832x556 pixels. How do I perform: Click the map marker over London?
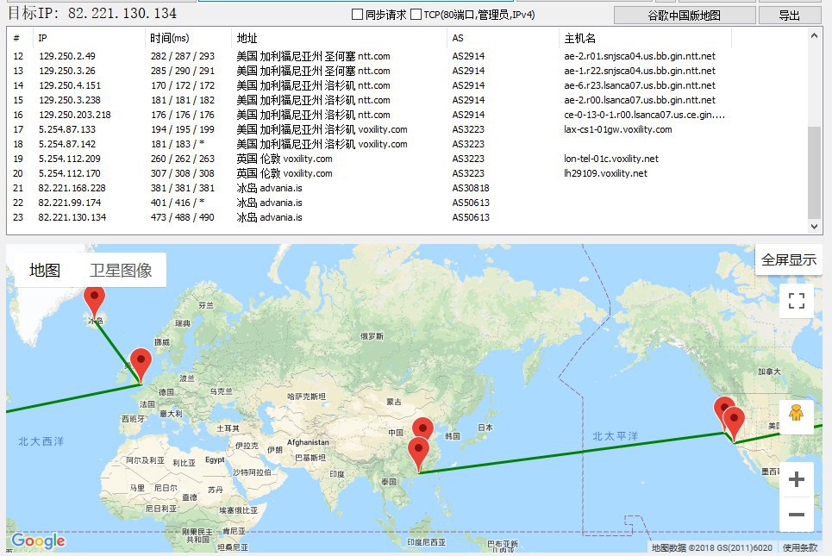140,363
